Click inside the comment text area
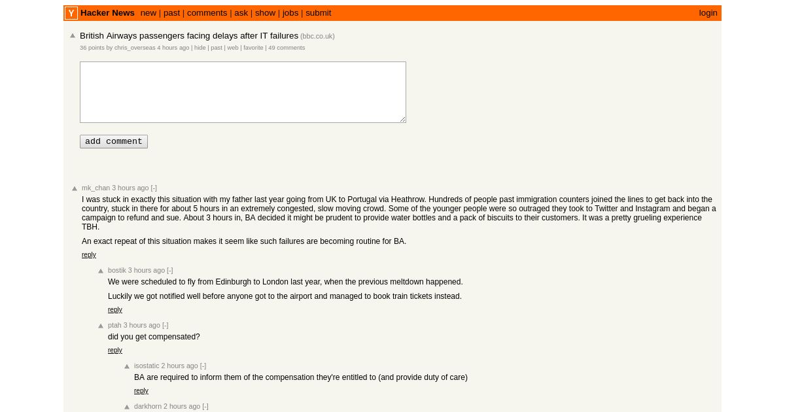785x412 pixels. [243, 92]
